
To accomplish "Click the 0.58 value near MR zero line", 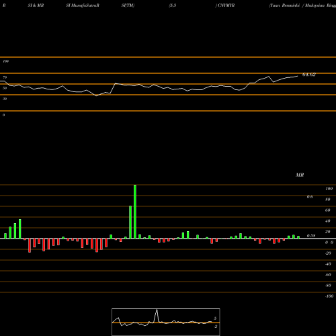I will pos(311,236).
